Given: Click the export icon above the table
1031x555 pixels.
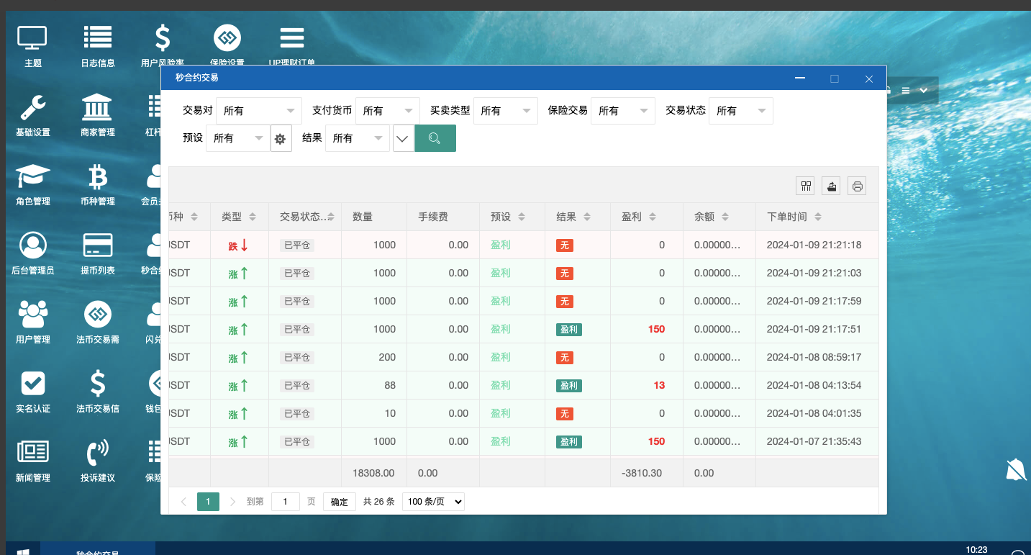Looking at the screenshot, I should [832, 186].
